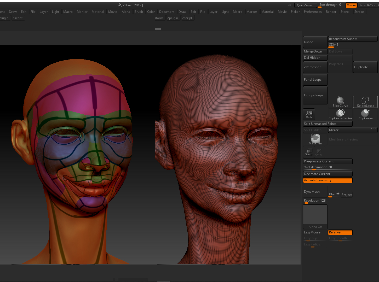379x282 pixels.
Task: Enable DynaMesh mode
Action: (x=315, y=192)
